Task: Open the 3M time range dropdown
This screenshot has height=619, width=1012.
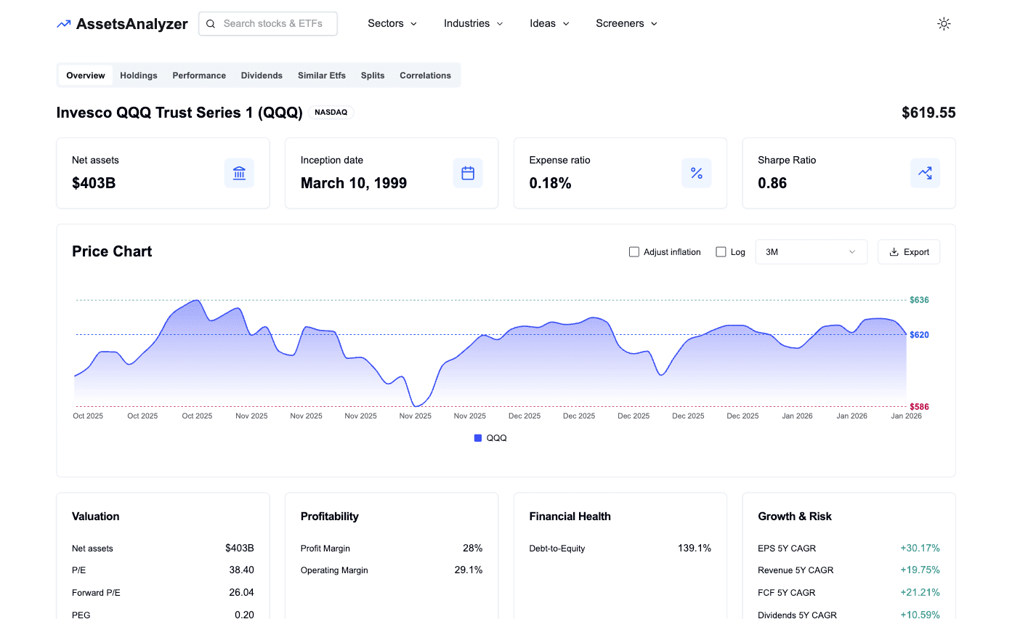Action: click(x=811, y=251)
